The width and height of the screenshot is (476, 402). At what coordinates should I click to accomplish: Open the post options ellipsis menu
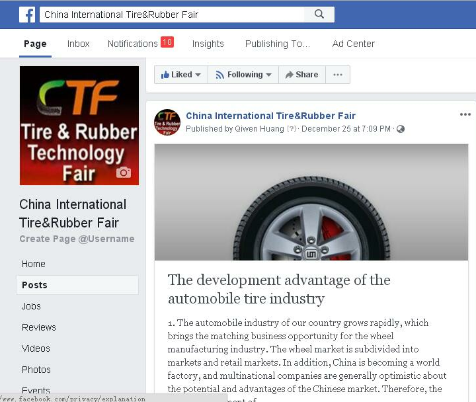[465, 114]
